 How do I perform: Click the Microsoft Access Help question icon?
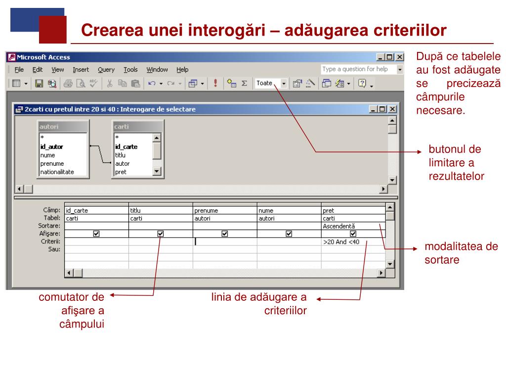coord(362,83)
